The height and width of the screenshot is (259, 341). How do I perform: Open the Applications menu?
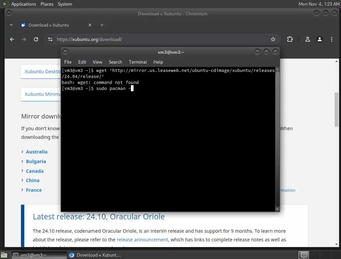point(24,4)
